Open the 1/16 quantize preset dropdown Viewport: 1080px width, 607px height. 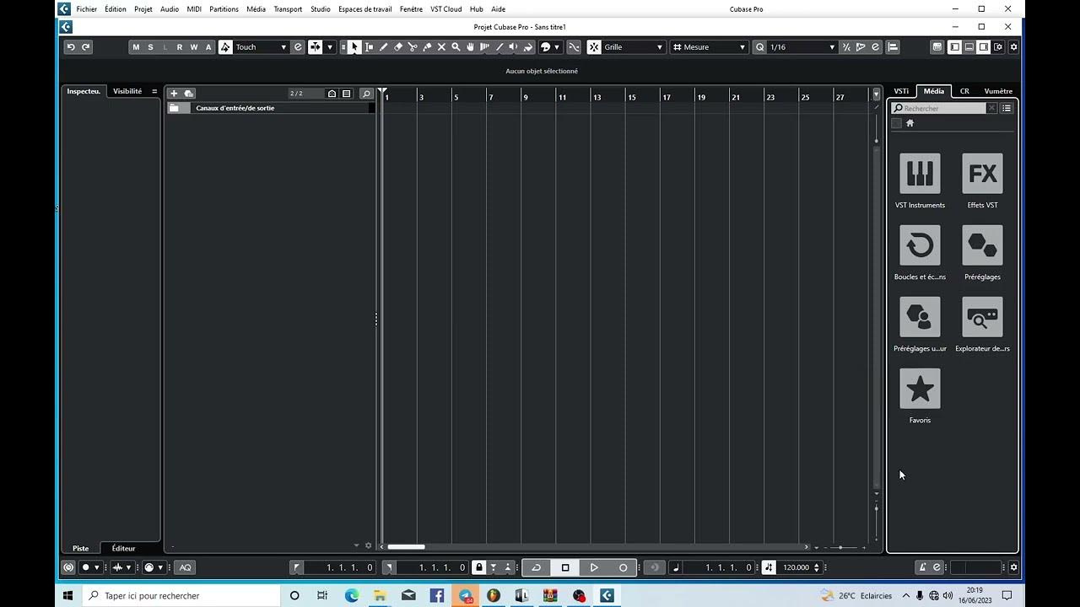pyautogui.click(x=802, y=47)
